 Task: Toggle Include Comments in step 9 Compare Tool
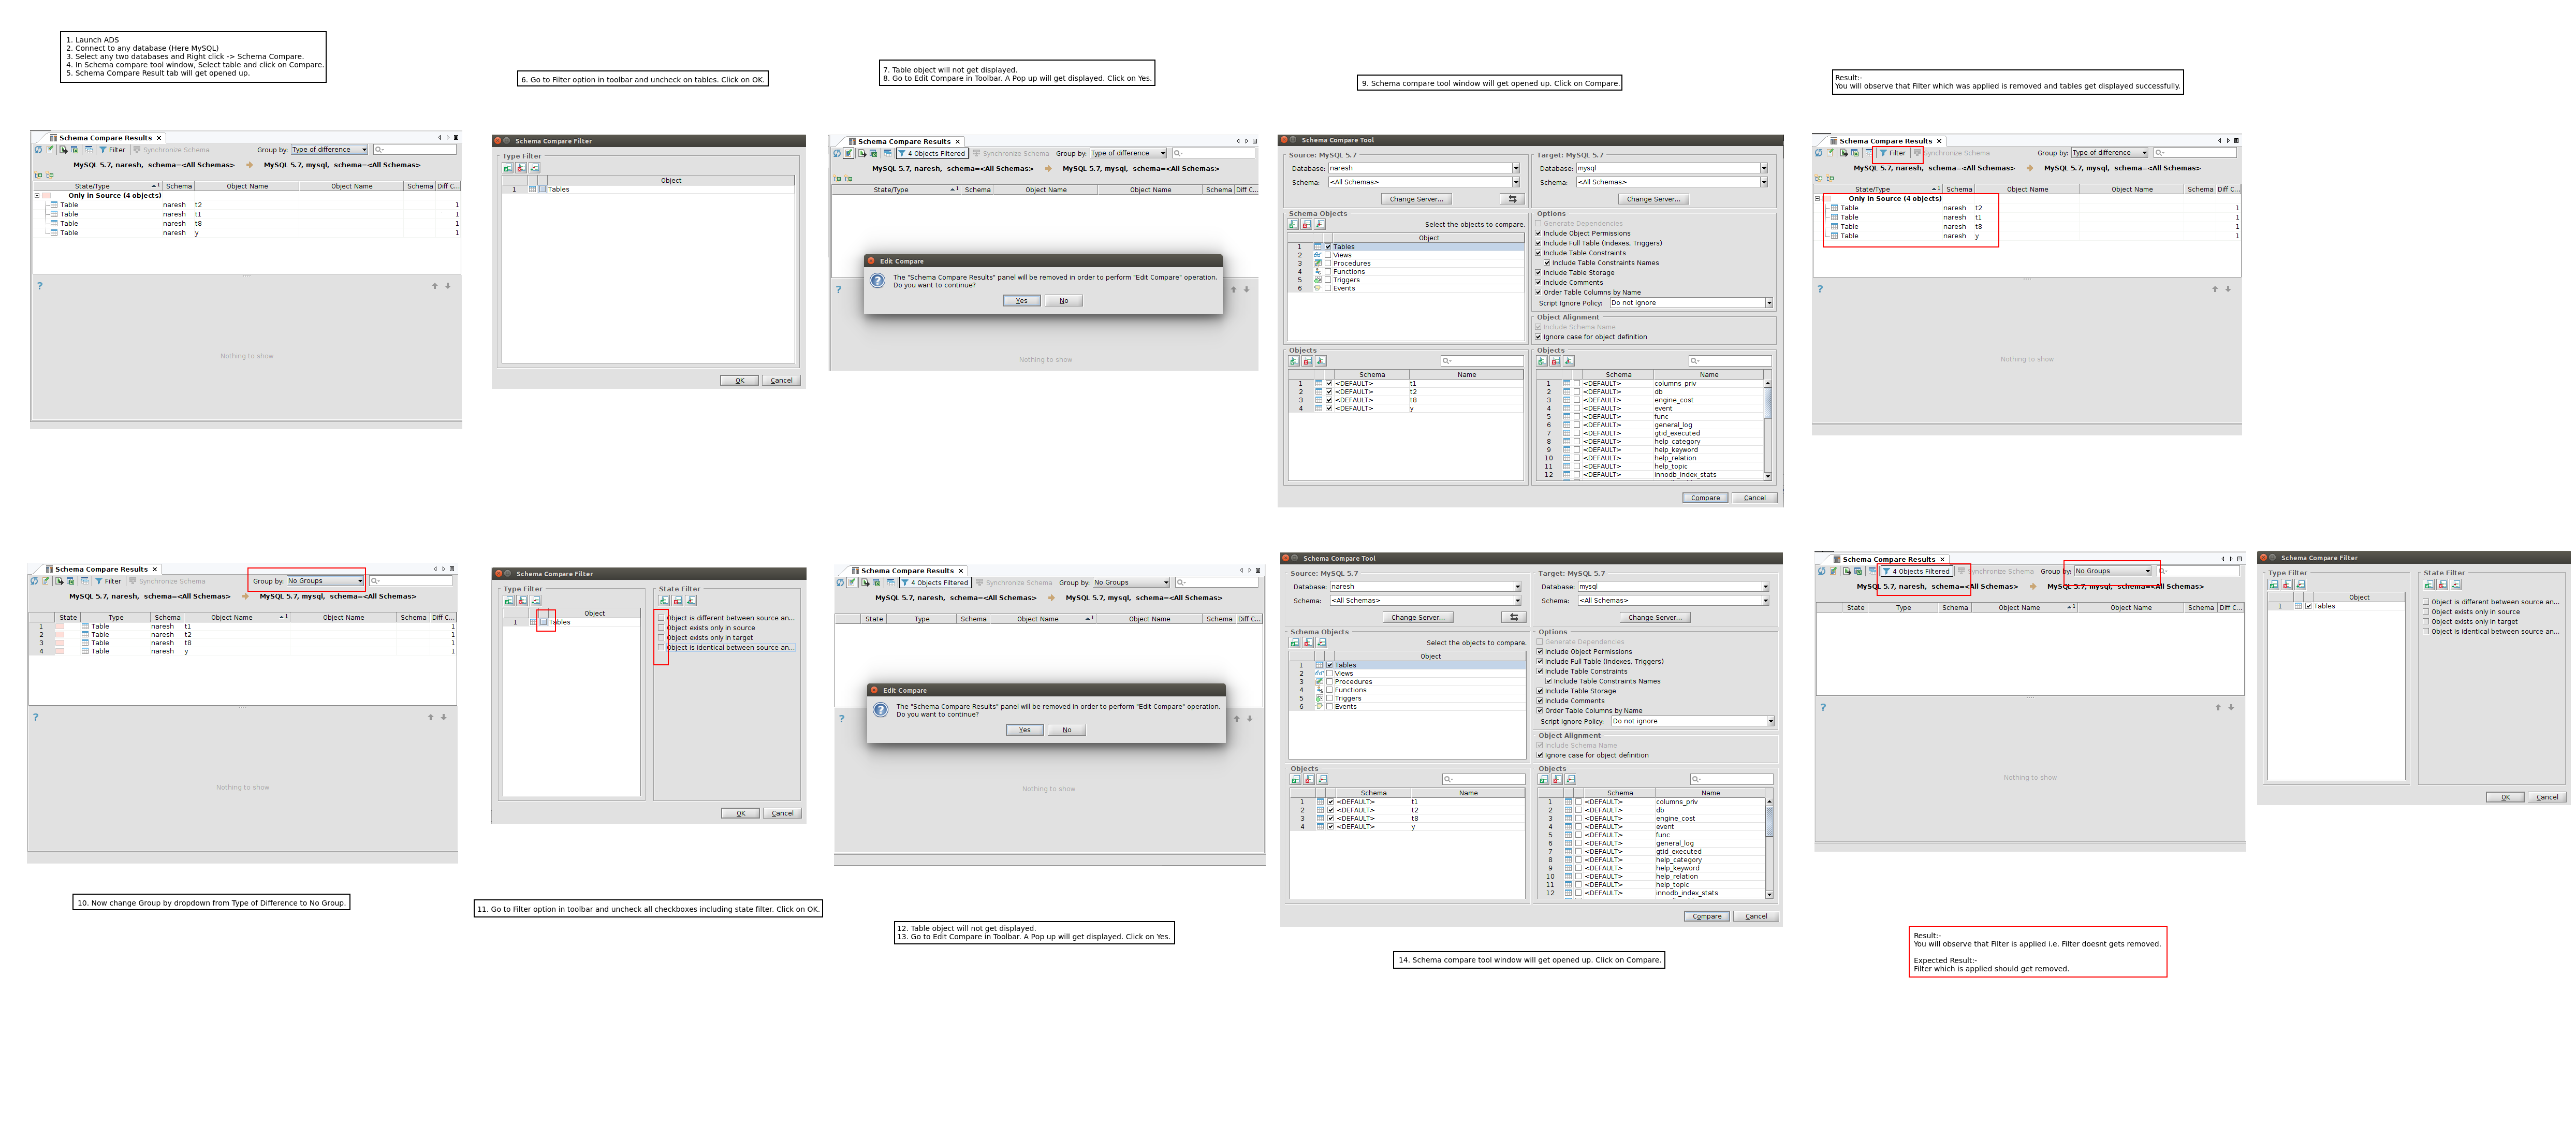coord(1538,283)
